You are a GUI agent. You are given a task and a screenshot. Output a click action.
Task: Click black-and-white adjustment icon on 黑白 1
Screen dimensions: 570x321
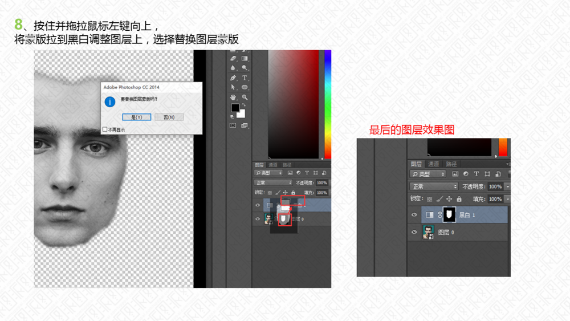[x=430, y=215]
